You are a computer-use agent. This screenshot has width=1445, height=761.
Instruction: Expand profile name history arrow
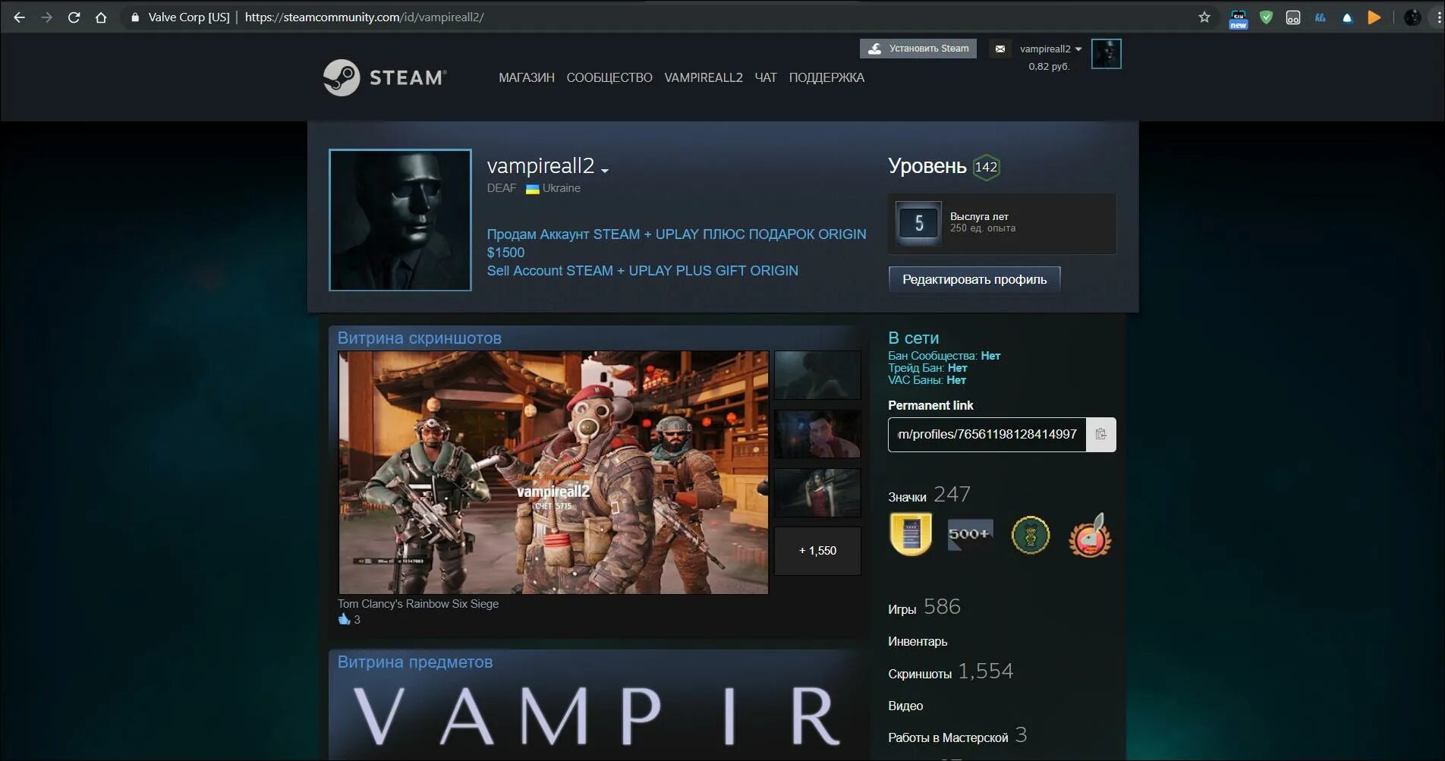tap(605, 171)
